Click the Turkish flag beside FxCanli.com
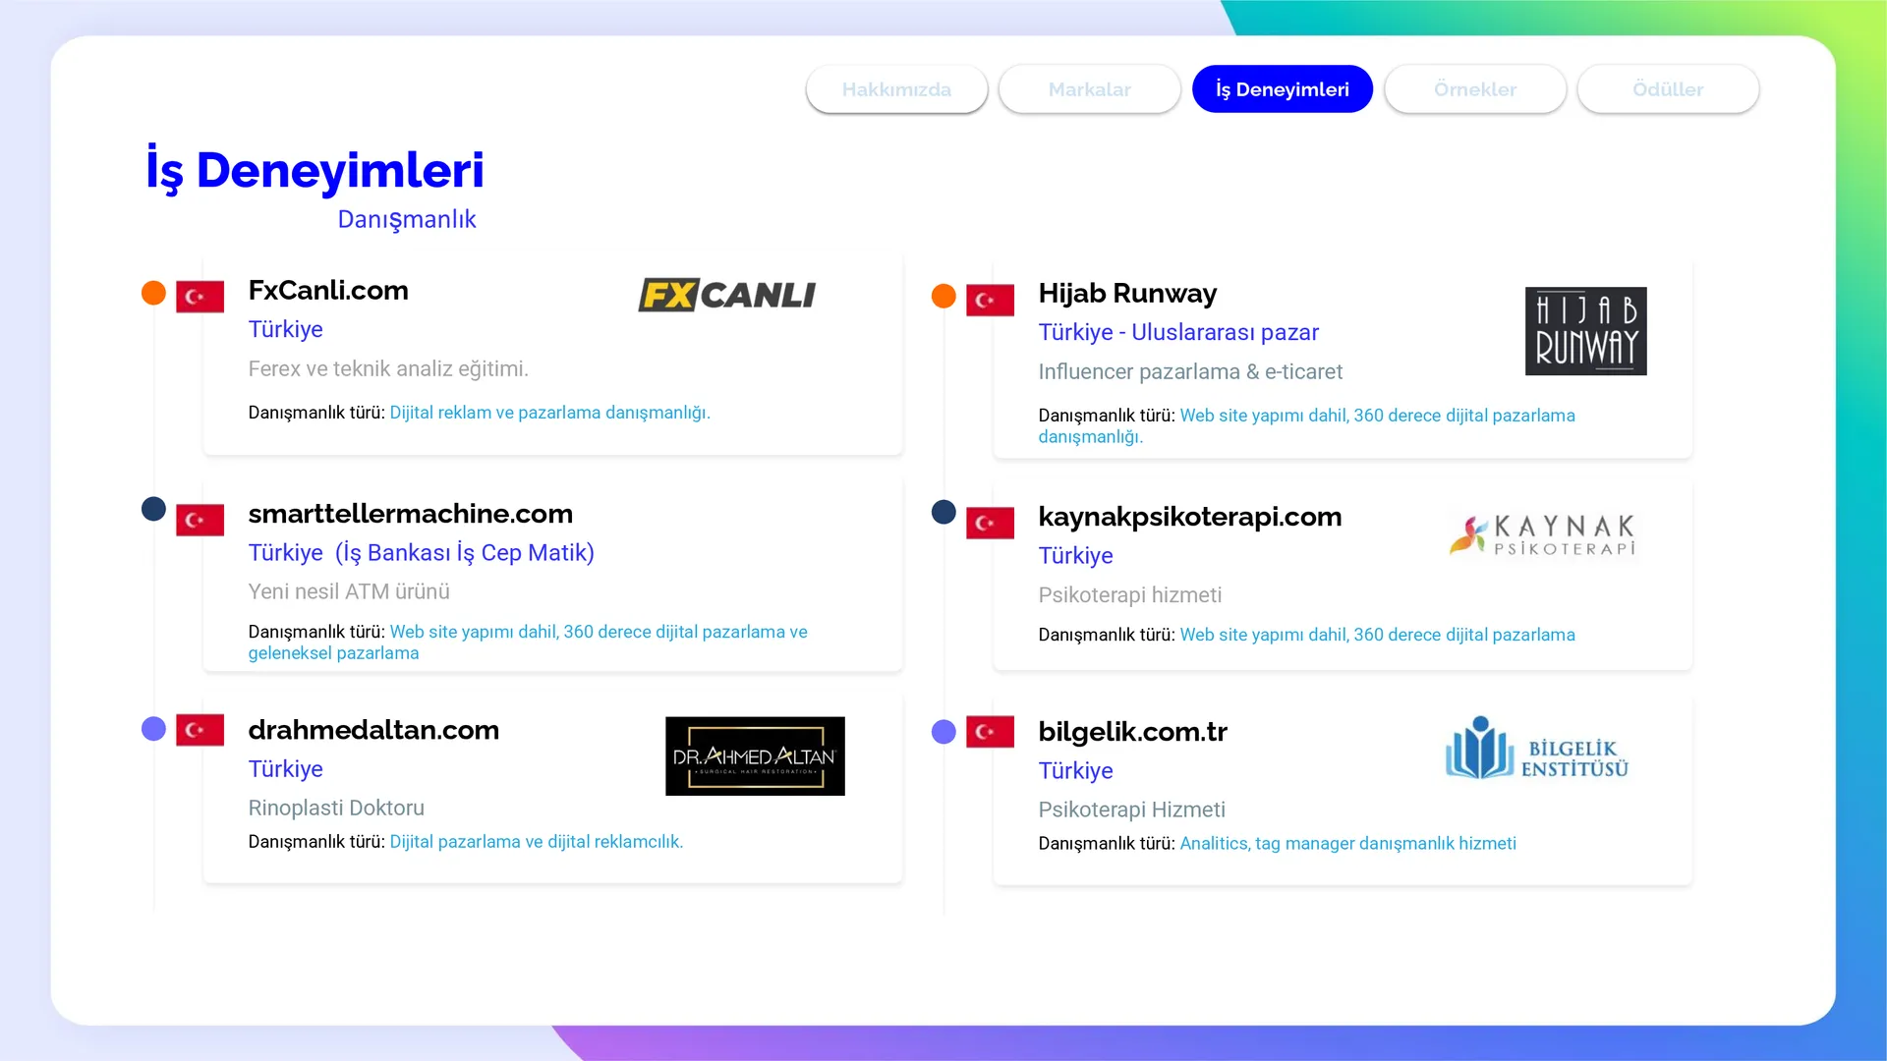 coord(200,297)
